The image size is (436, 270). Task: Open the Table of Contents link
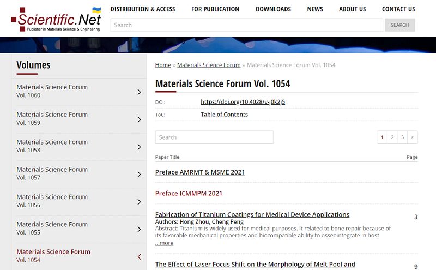pos(224,115)
